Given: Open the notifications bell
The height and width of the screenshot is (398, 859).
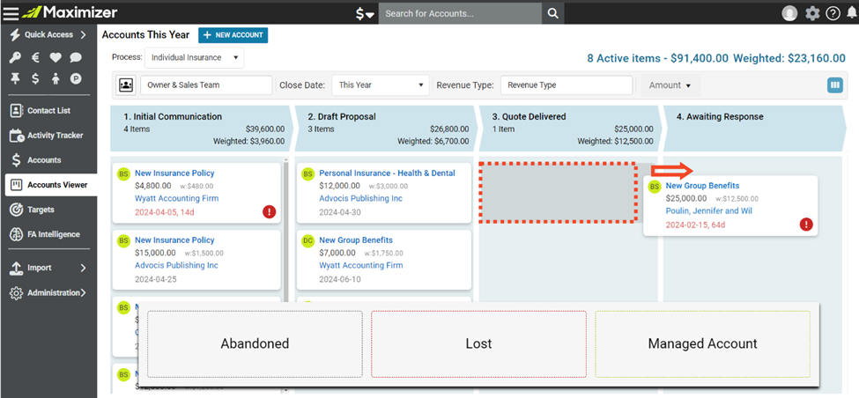Looking at the screenshot, I should pos(851,13).
